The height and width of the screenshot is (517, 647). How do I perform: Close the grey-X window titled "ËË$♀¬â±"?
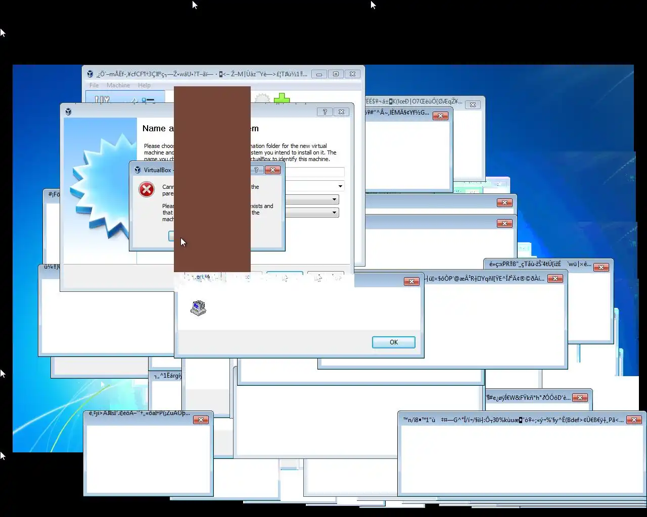pos(473,105)
